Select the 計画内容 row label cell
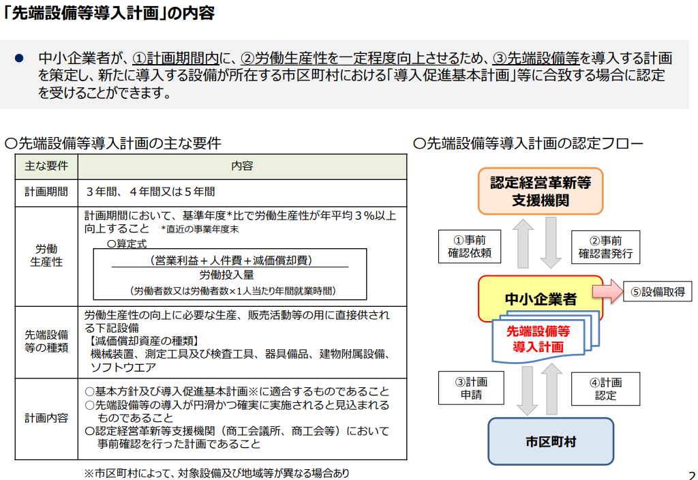Viewport: 698px width, 480px height. [46, 418]
